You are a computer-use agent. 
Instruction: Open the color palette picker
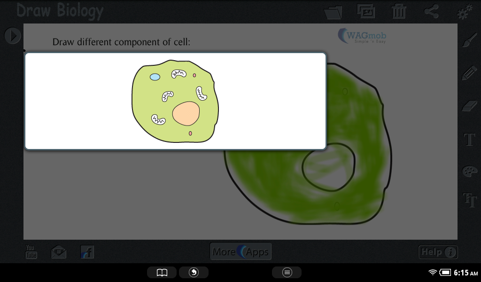click(x=469, y=172)
